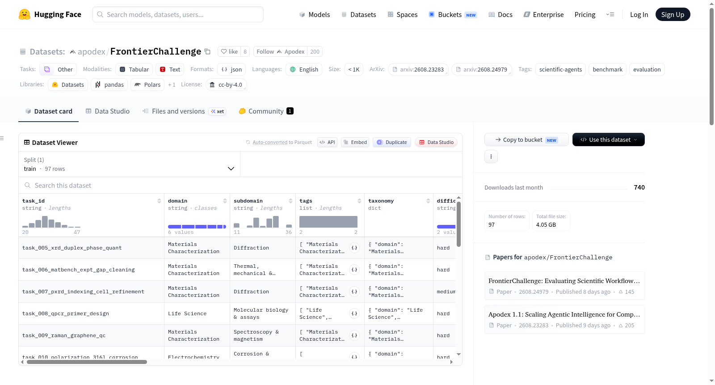Click the < 1K size tag
Screen dimensions: 715x385
[x=353, y=69]
